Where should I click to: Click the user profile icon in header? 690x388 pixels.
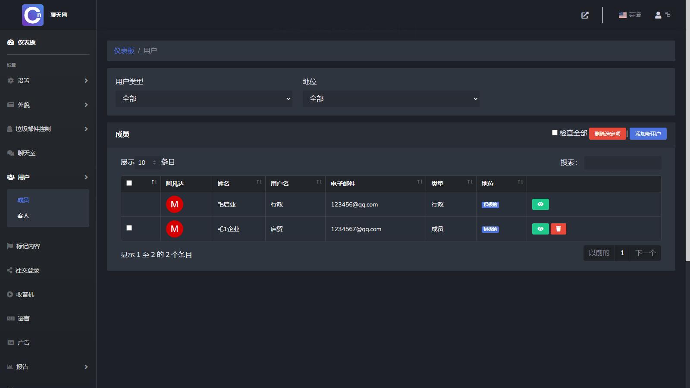(x=658, y=15)
